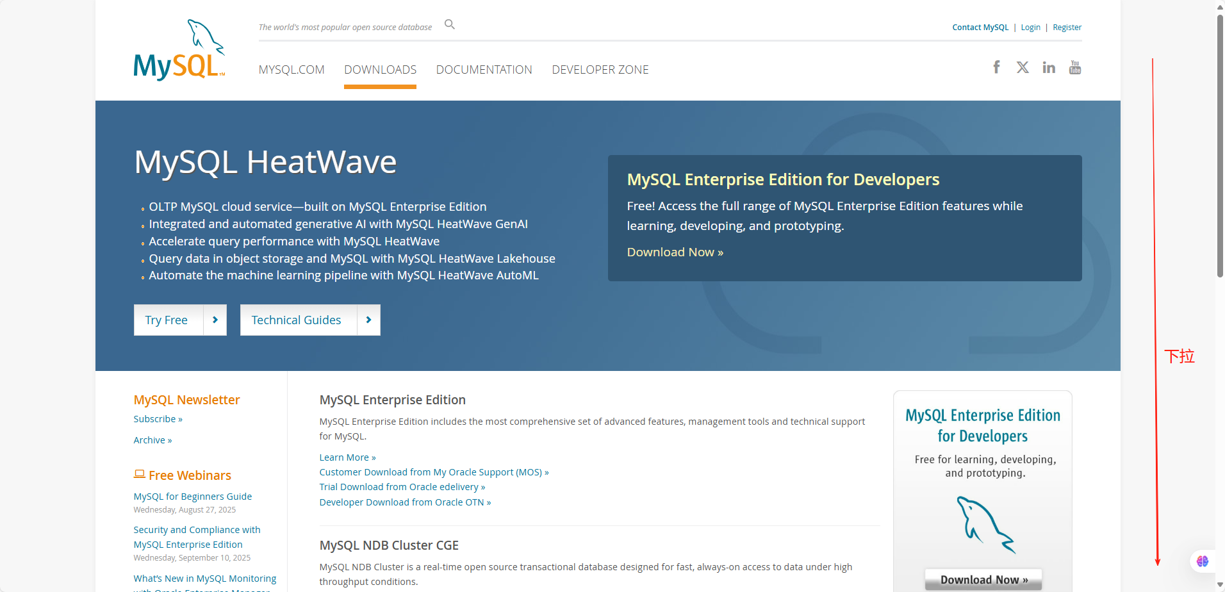Click the MySQL HeatWave banner title
This screenshot has height=592, width=1225.
click(265, 161)
